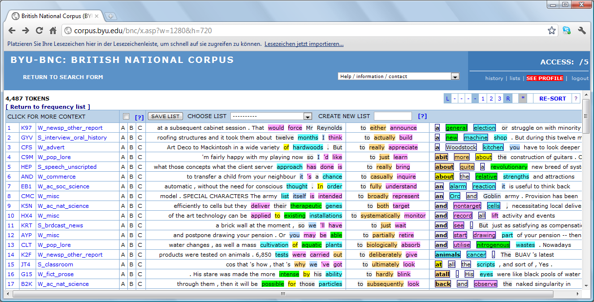Close the British National Corpus tab

tap(97, 16)
